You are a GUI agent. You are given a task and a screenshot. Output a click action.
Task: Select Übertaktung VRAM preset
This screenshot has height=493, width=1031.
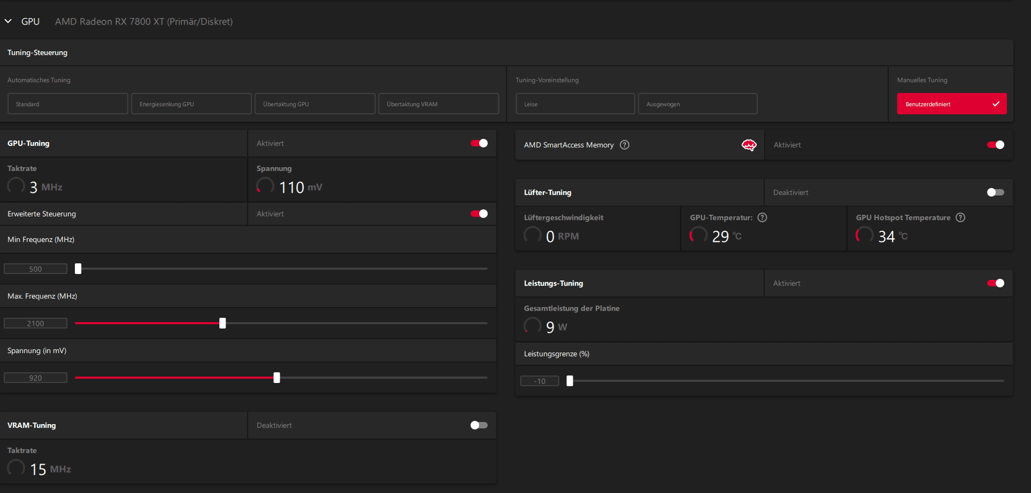(438, 104)
